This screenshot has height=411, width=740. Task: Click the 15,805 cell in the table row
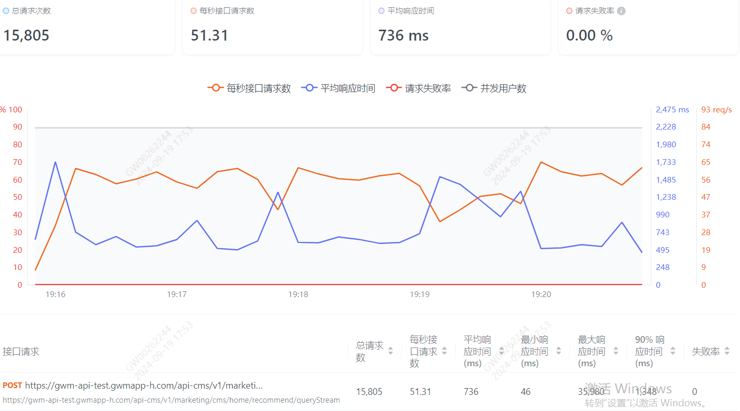[369, 391]
